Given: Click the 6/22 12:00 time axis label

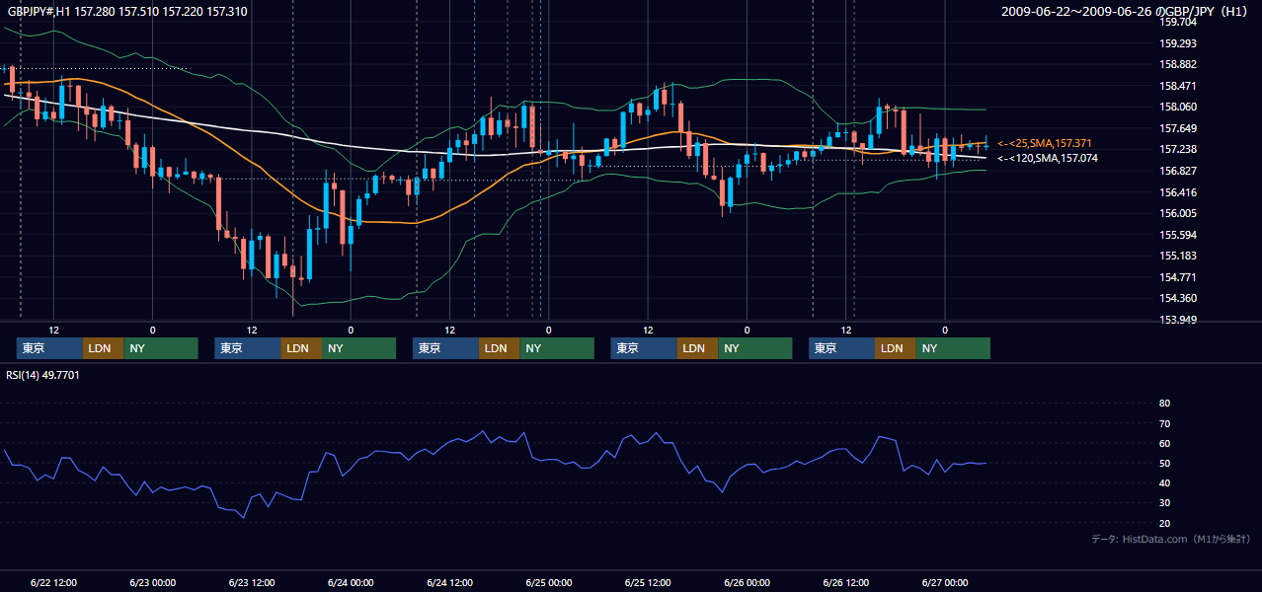Looking at the screenshot, I should click(54, 583).
